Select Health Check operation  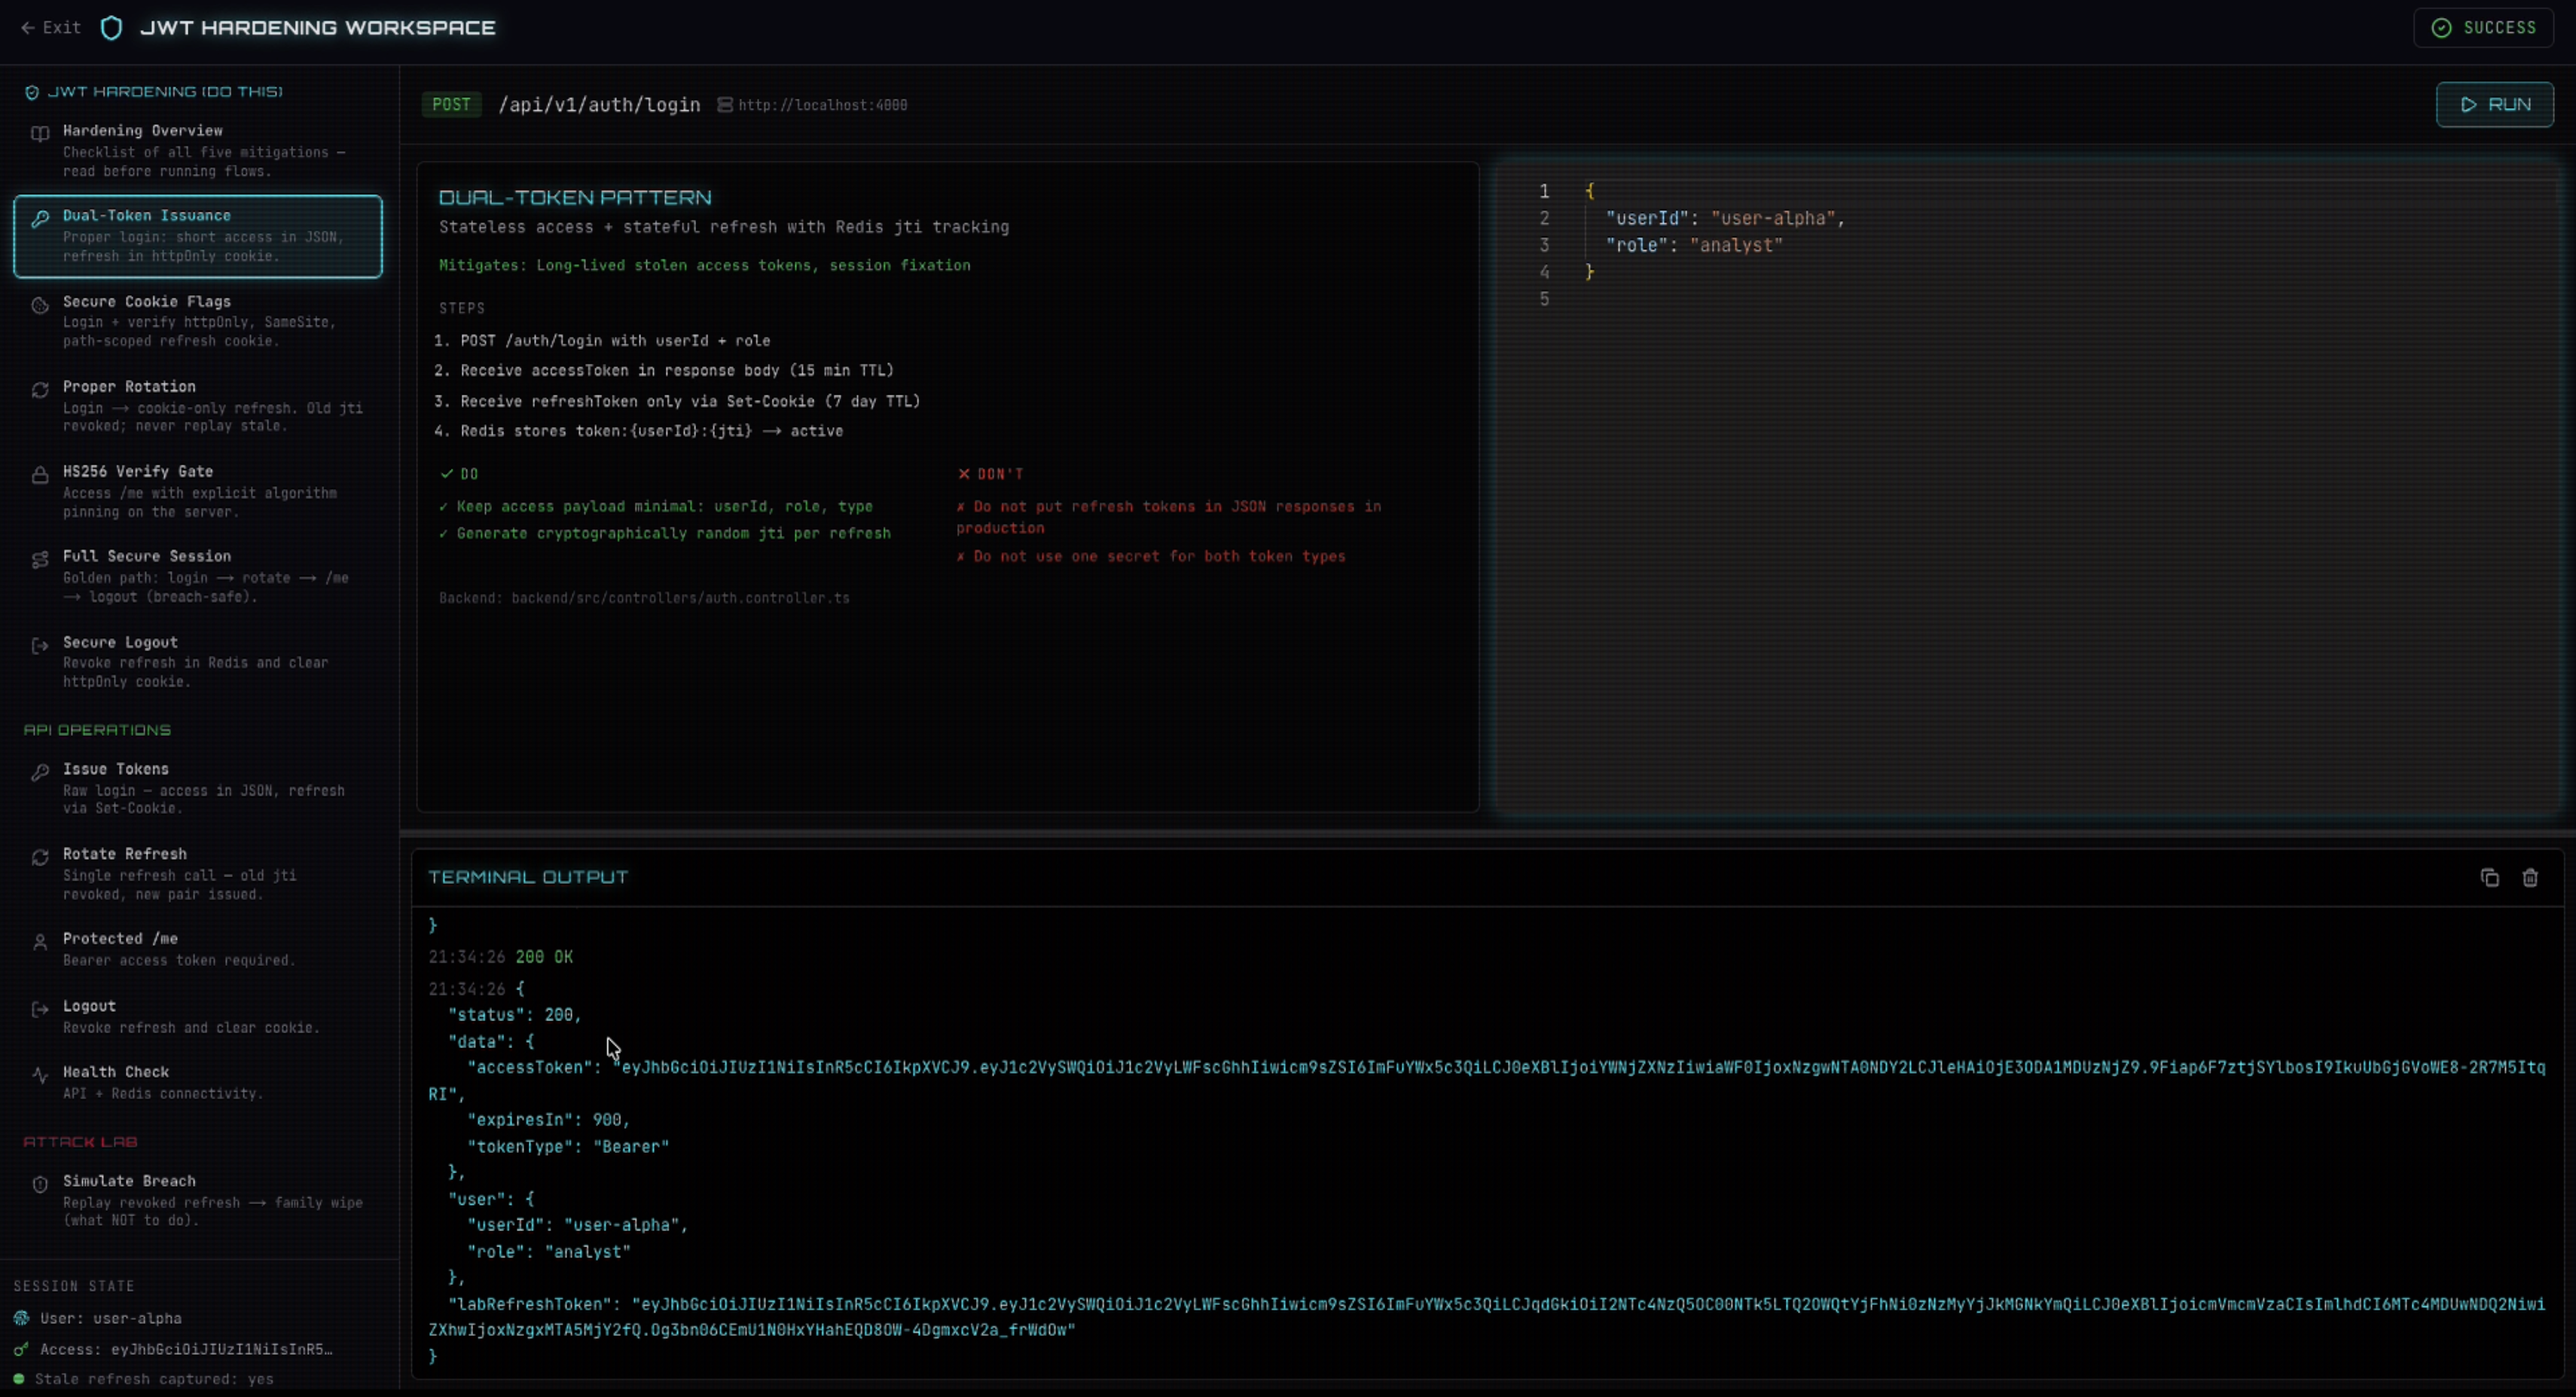coord(198,1082)
